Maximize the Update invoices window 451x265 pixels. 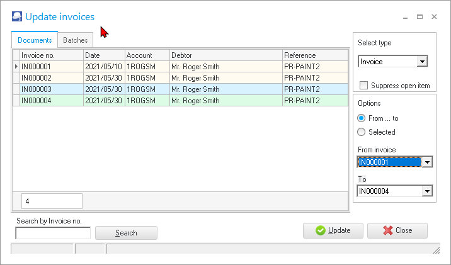(420, 17)
